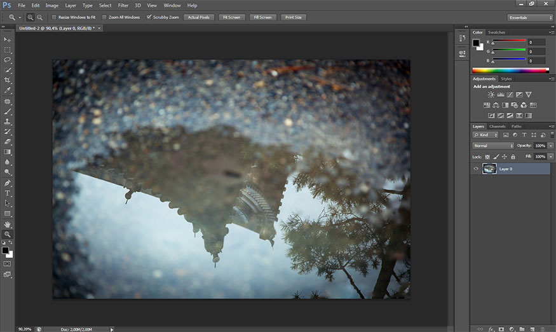Open the Normal blend mode dropdown
556x332 pixels.
[x=493, y=146]
